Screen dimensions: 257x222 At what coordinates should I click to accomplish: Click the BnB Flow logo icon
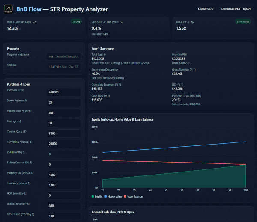click(9, 9)
